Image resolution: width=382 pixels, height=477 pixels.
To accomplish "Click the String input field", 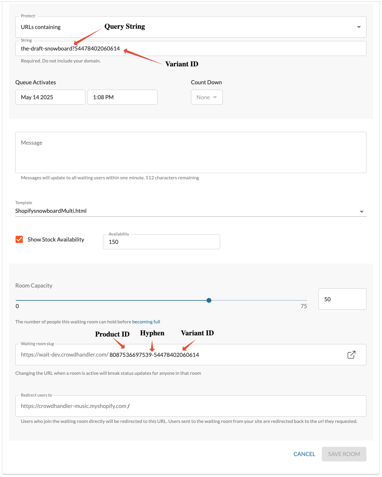I will point(191,48).
